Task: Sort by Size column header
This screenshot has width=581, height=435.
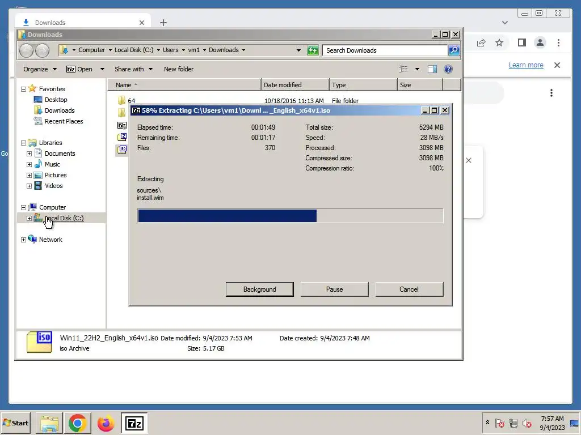Action: tap(420, 85)
